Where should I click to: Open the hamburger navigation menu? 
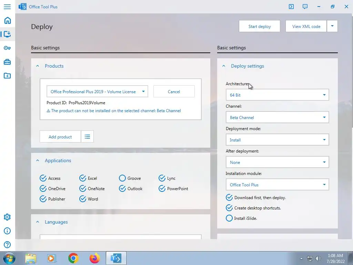point(7,7)
